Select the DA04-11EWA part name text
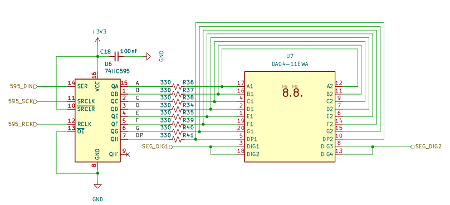This screenshot has height=205, width=450. click(290, 64)
